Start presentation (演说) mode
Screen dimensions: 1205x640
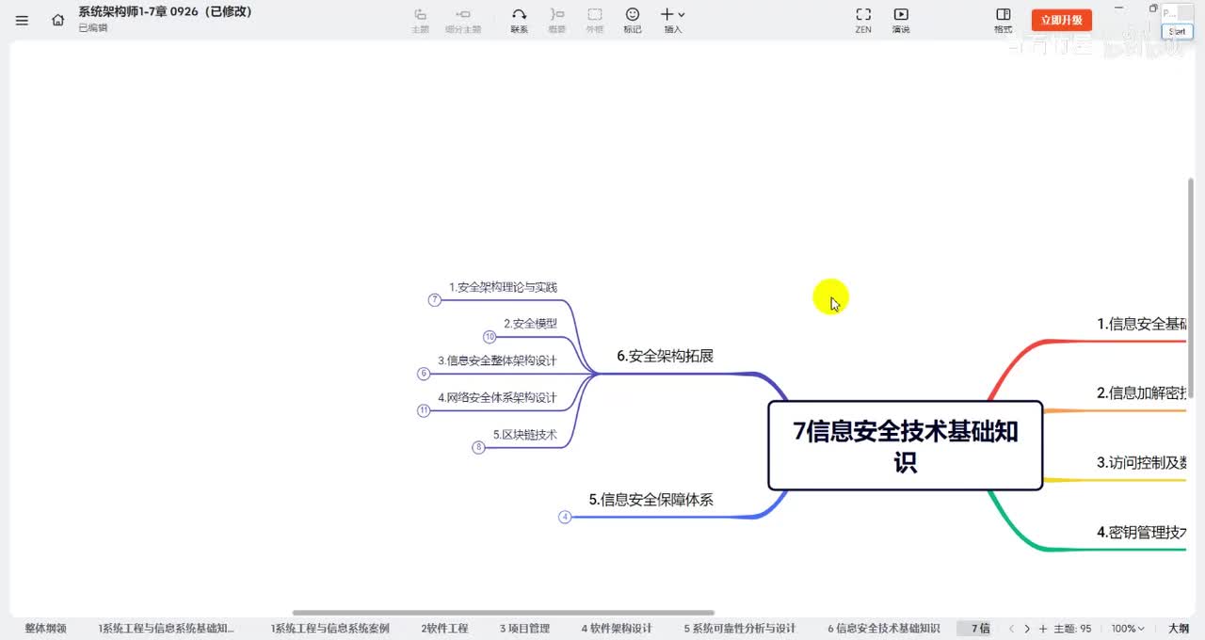(901, 20)
